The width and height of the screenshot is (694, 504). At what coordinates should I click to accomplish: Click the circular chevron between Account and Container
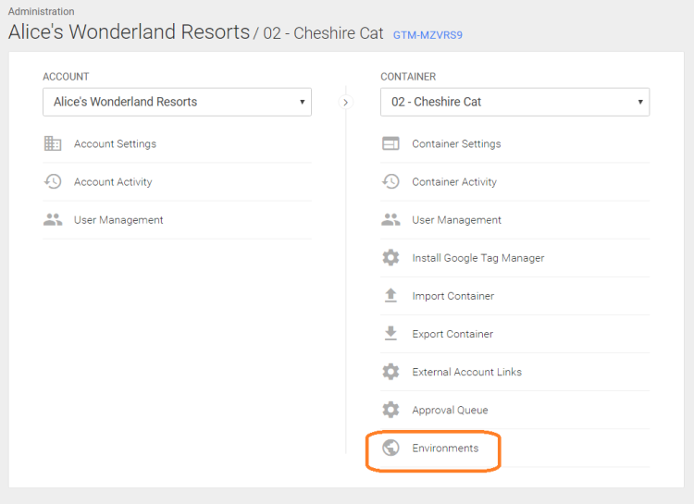[346, 103]
